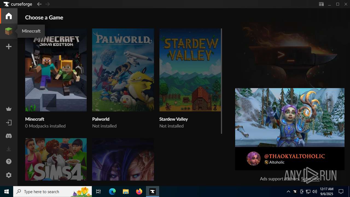Screen dimensions: 350x197
Task: Open the downloads arrow icon
Action: pyautogui.click(x=9, y=149)
